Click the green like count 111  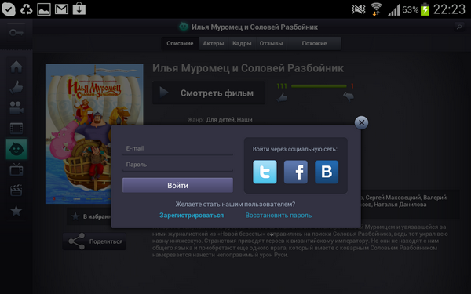point(282,86)
